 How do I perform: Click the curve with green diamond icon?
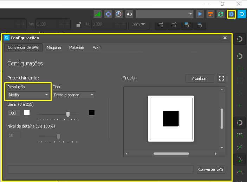(x=240, y=160)
